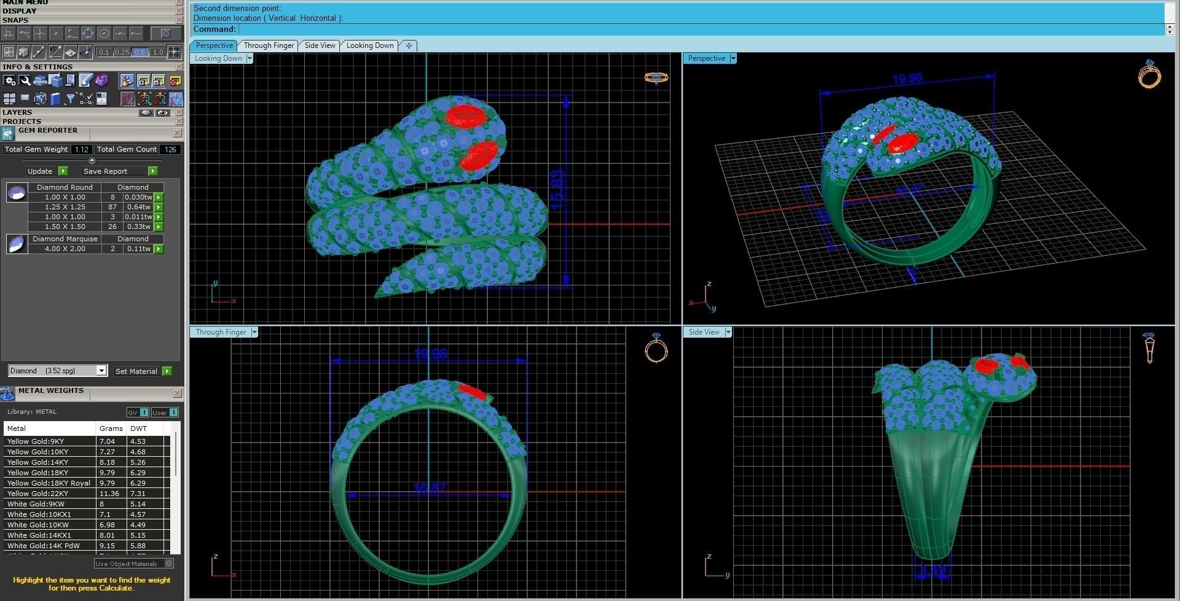Image resolution: width=1180 pixels, height=601 pixels.
Task: Toggle the GV library switch
Action: [x=138, y=413]
